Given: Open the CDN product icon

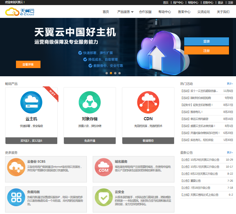Looking at the screenshot, I should (x=148, y=102).
